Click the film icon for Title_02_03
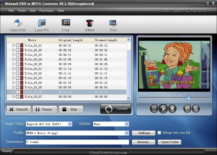 (22, 55)
